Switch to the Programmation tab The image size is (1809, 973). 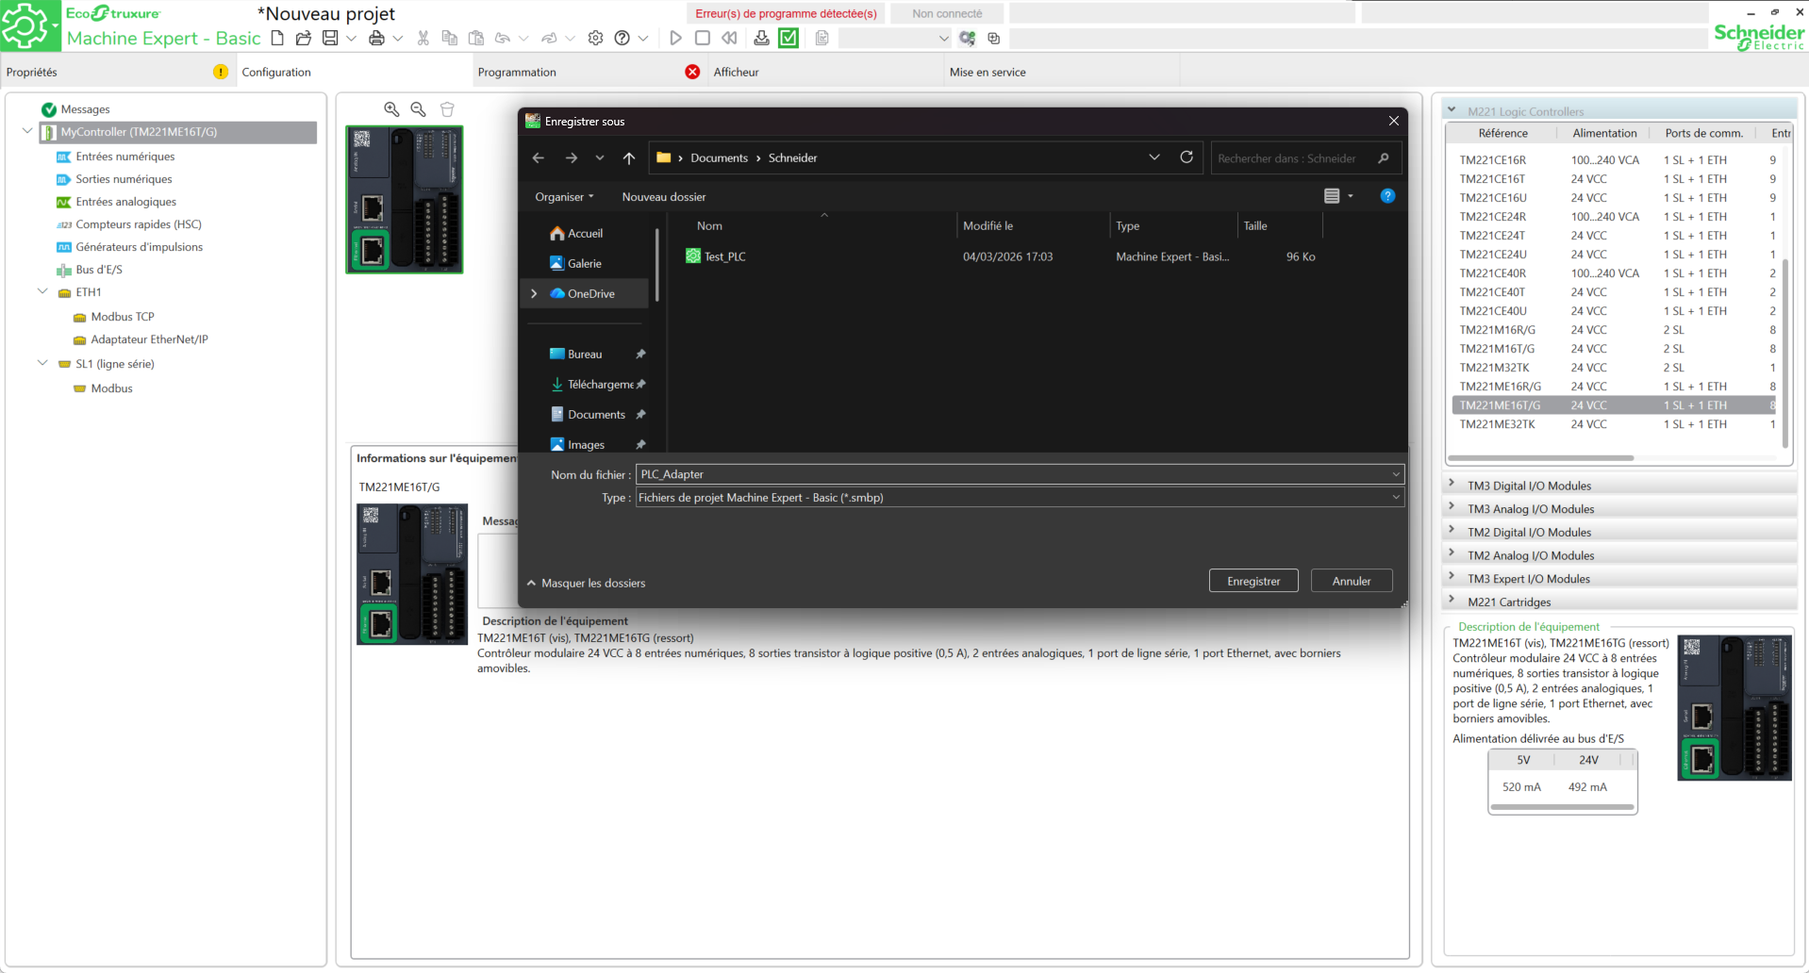(517, 72)
